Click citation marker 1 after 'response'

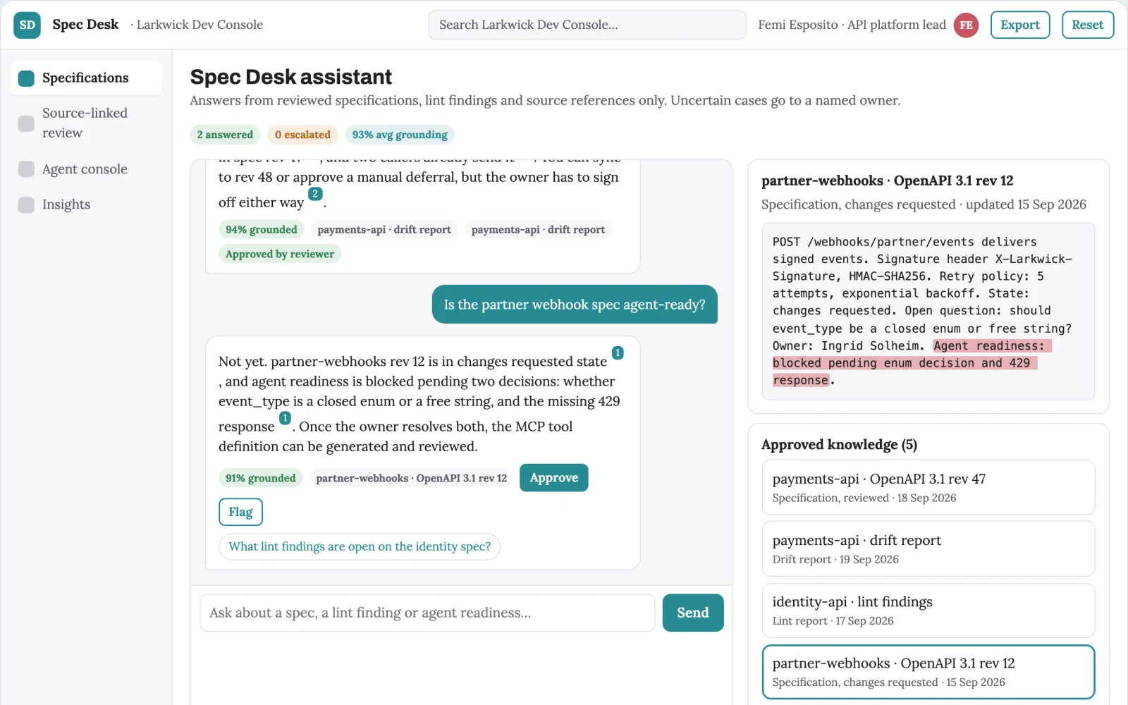tap(285, 418)
